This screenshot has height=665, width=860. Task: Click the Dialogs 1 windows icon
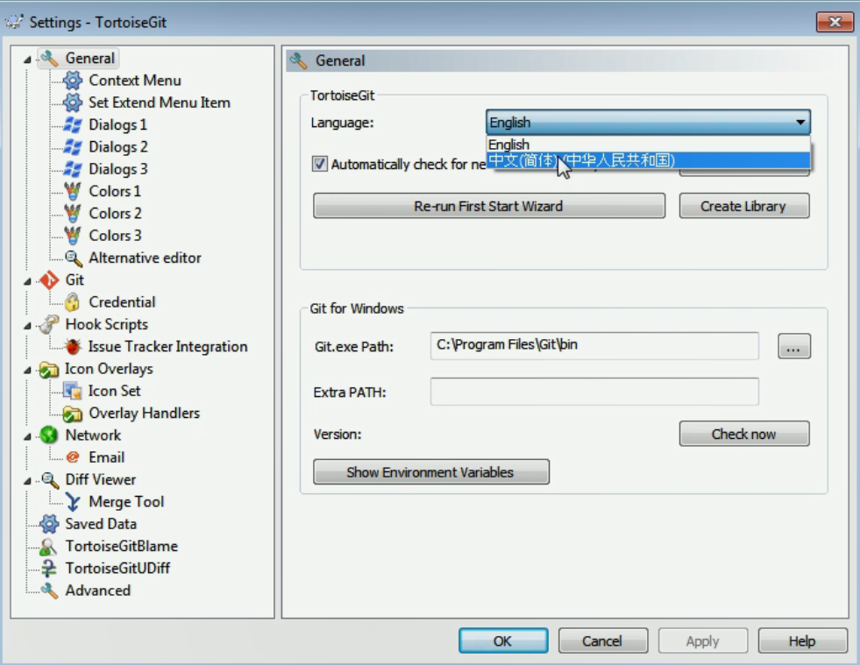[x=73, y=124]
